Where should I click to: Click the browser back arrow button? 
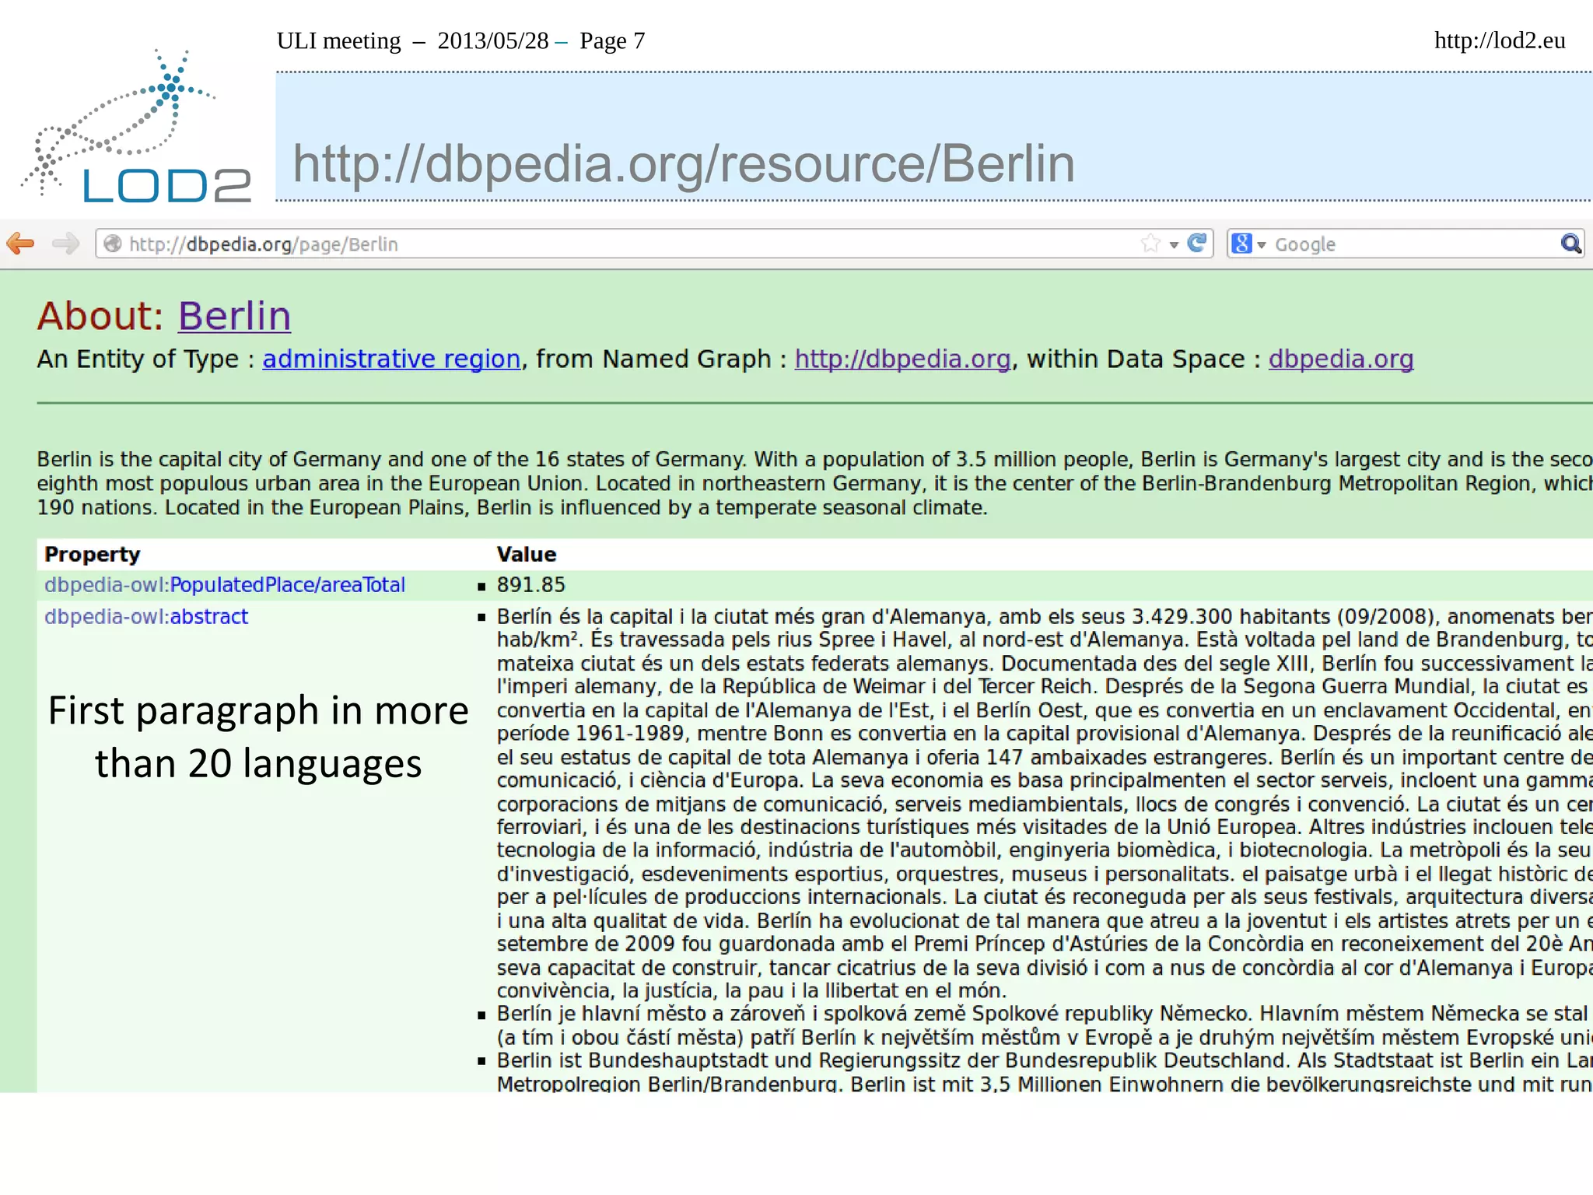point(20,244)
